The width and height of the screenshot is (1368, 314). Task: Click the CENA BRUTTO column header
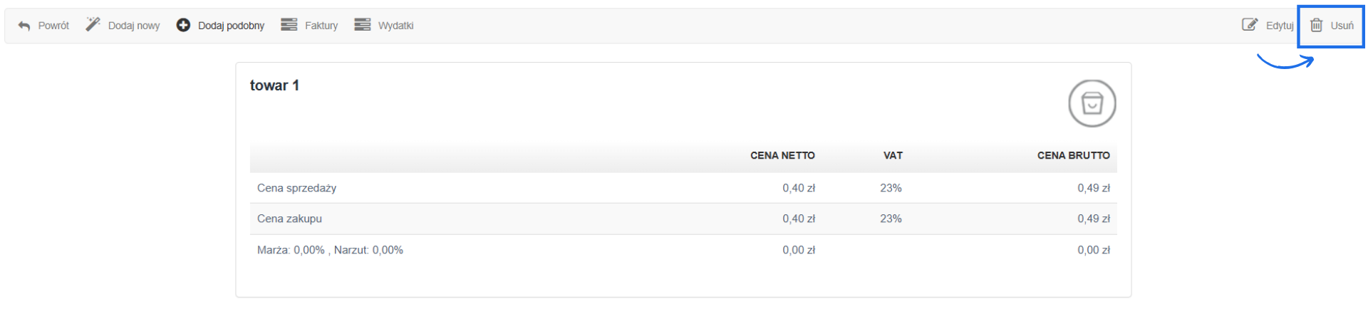(1073, 155)
